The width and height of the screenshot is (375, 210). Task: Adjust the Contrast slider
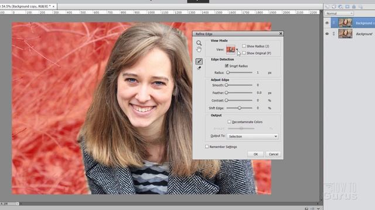(239, 100)
